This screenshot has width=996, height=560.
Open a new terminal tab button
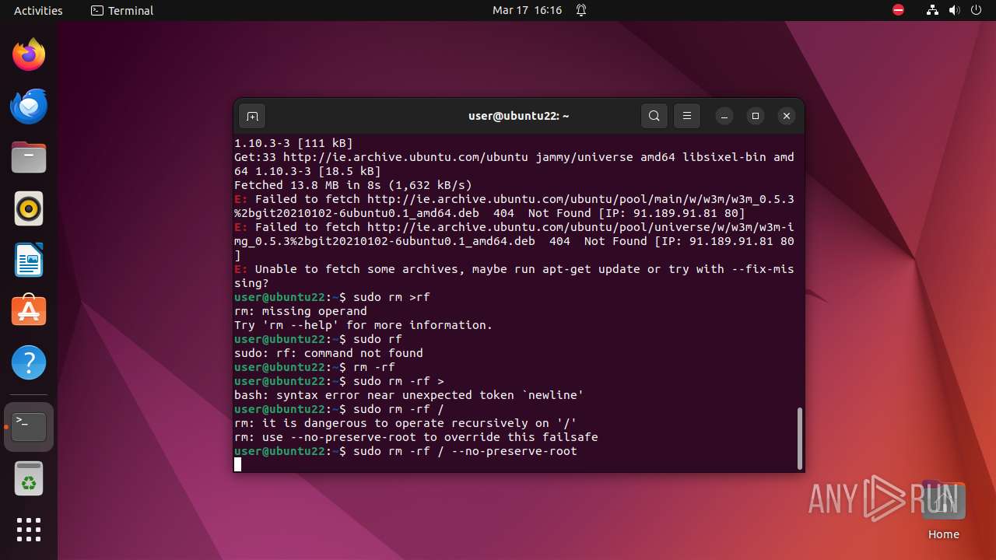click(252, 116)
